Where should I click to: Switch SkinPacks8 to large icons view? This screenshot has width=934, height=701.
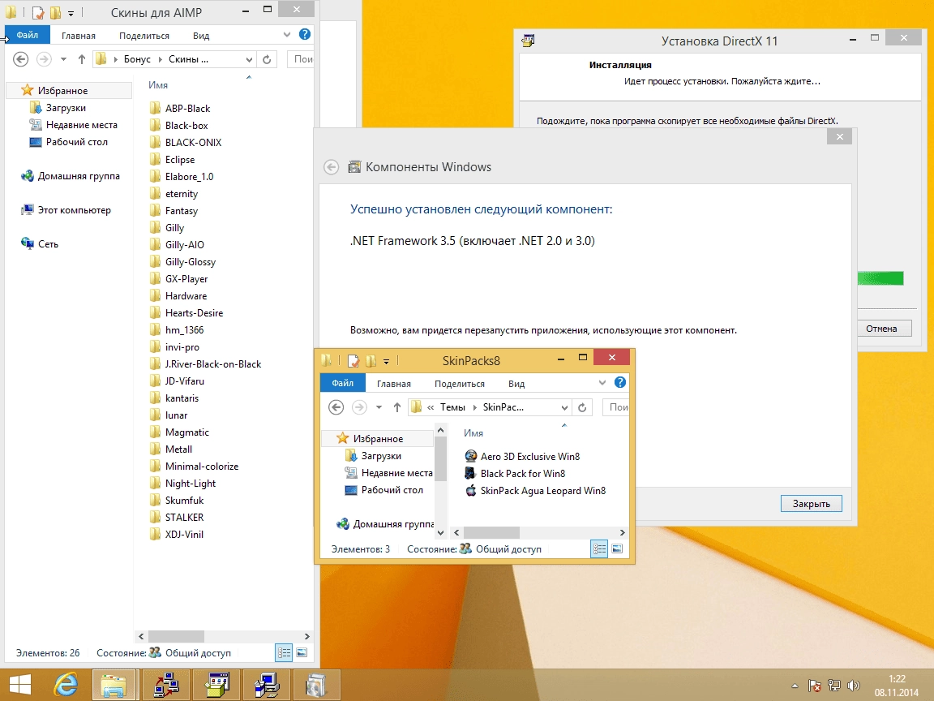point(617,549)
